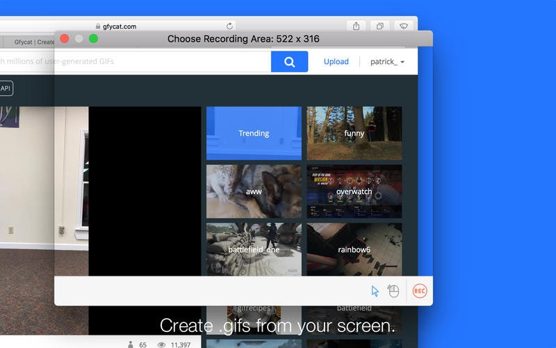Screen dimensions: 556x348
Task: Reload page in Safari address bar
Action: 229,26
